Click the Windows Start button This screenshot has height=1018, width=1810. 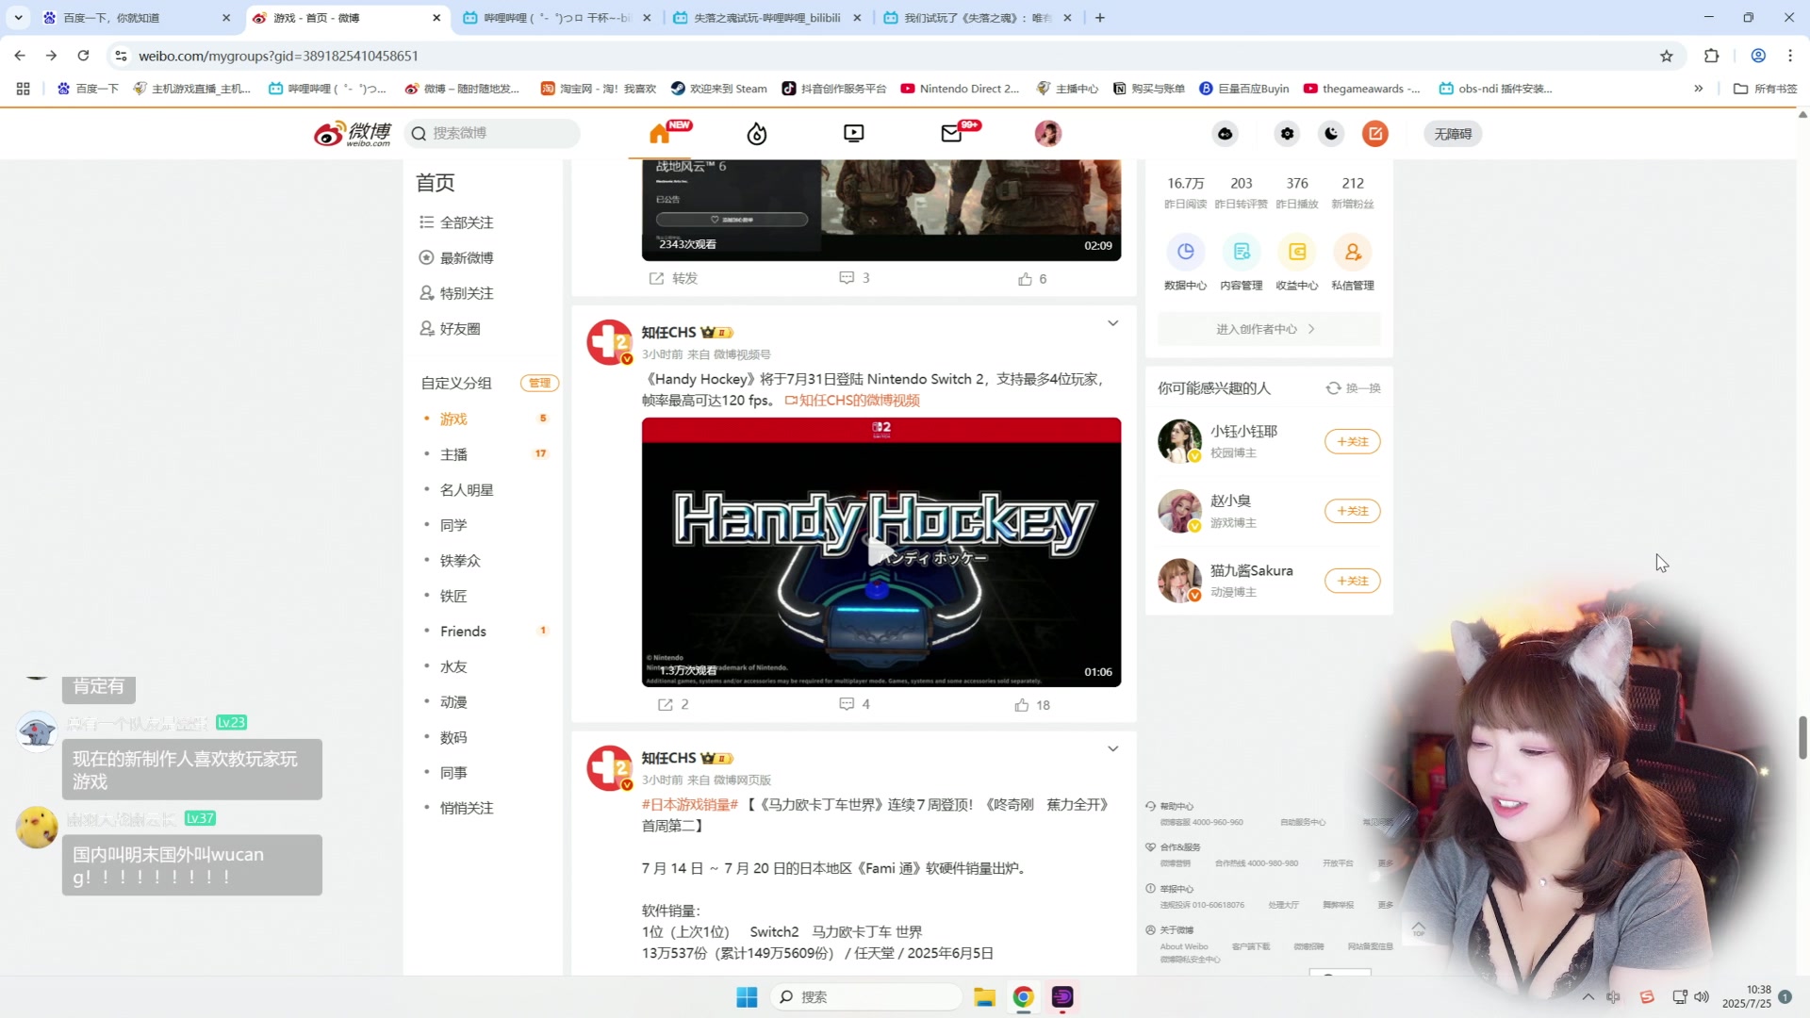(747, 997)
